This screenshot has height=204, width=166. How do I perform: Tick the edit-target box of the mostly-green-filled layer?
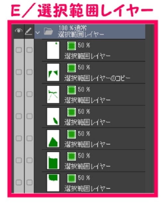tap(29, 160)
